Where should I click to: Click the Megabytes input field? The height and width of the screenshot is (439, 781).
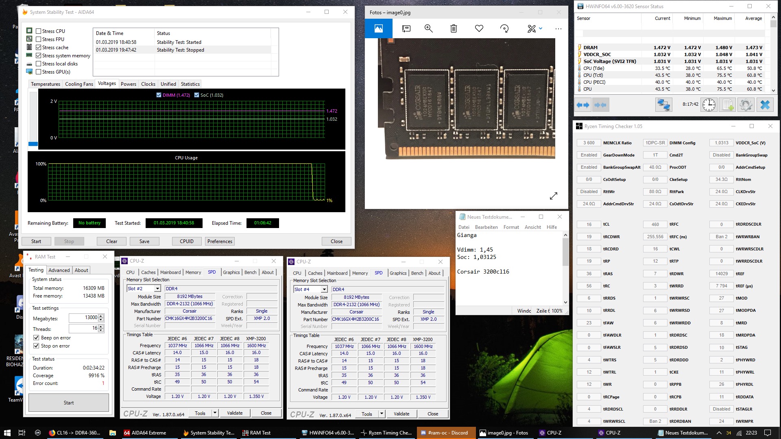pos(84,317)
